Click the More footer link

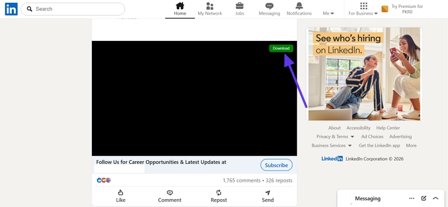coord(411,145)
